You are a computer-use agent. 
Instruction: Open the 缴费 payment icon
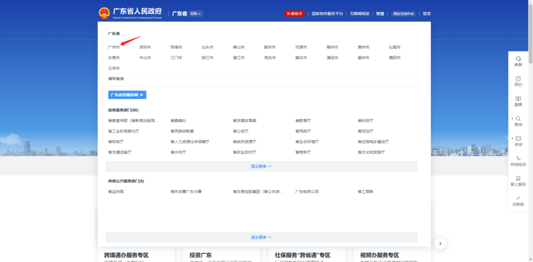coord(518,101)
